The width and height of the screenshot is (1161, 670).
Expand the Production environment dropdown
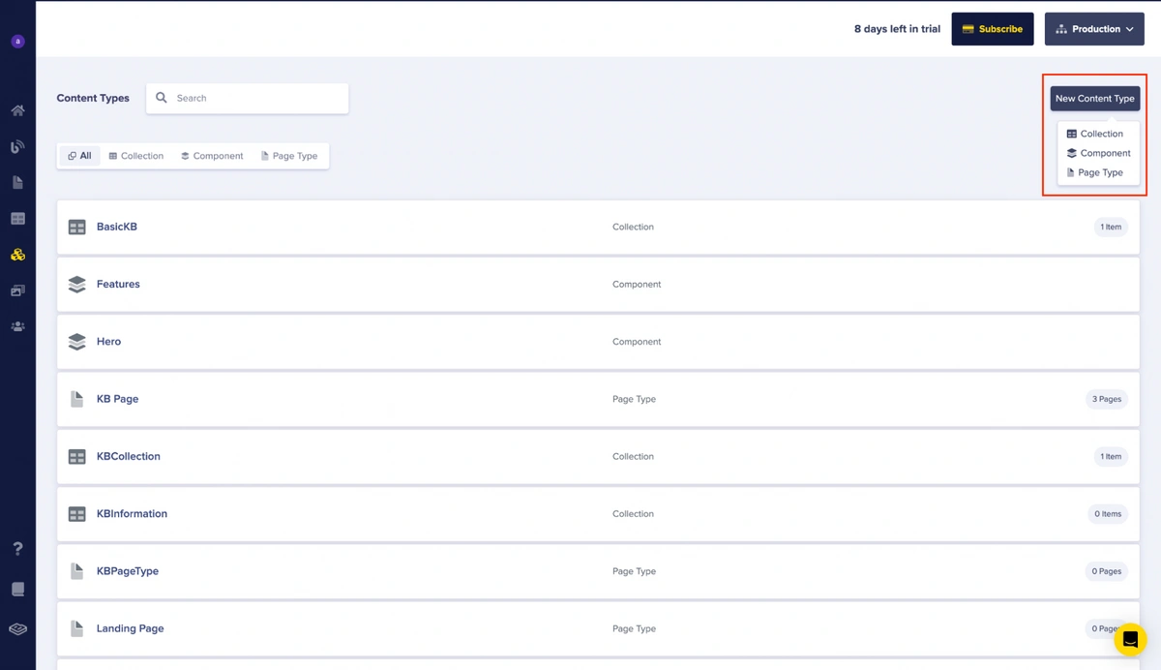coord(1094,29)
